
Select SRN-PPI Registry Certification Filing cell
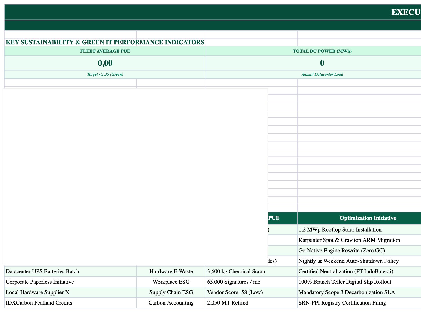[x=359, y=303]
